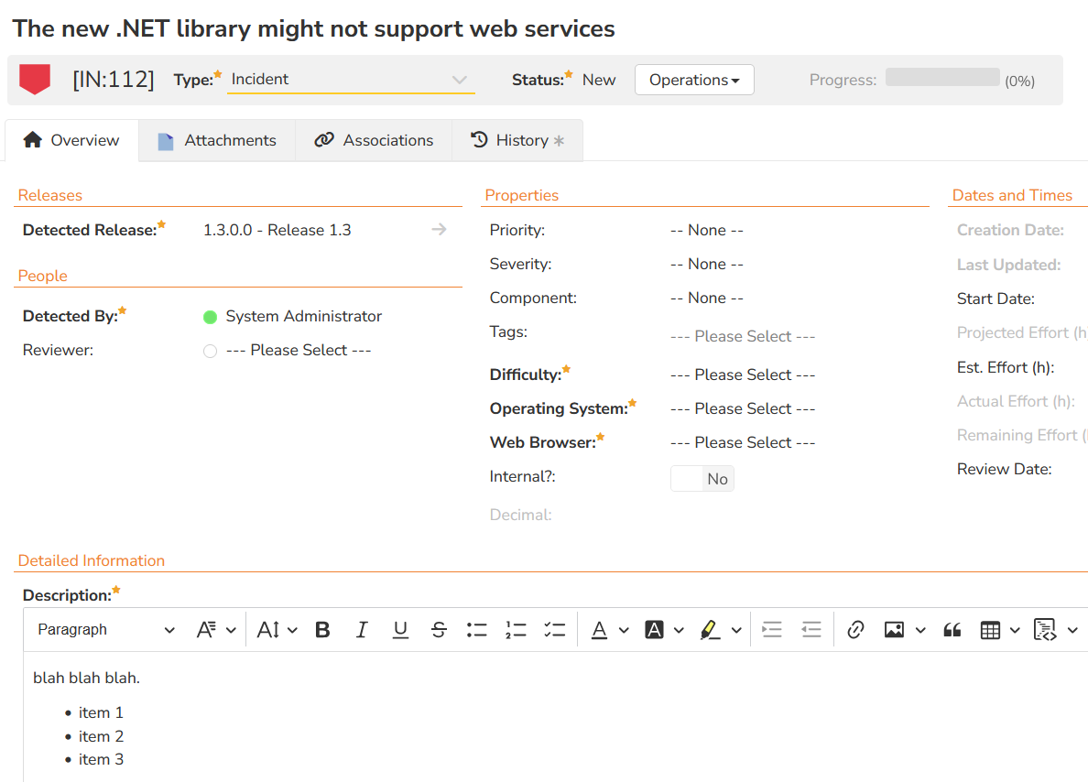Click the Bold formatting icon

(x=322, y=630)
